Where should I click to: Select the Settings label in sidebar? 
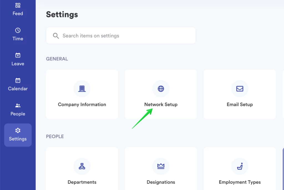tap(18, 139)
